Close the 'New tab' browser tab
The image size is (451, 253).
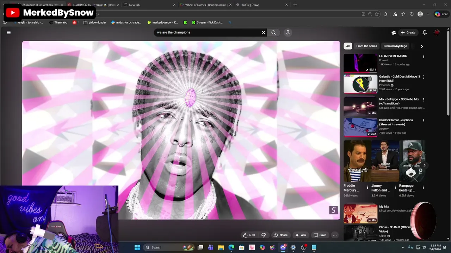[174, 5]
